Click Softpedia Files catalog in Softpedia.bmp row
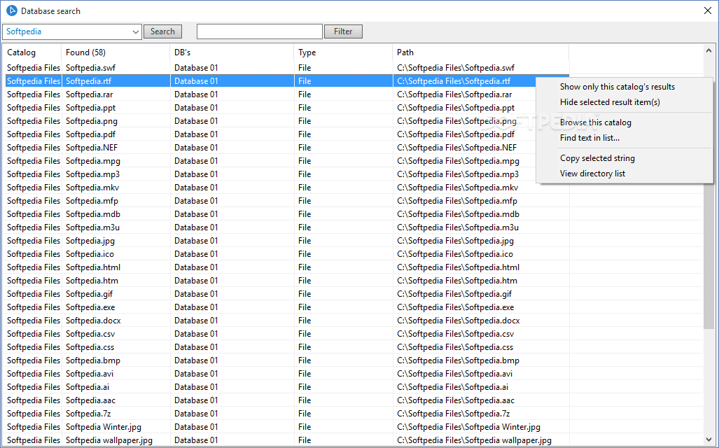Image resolution: width=719 pixels, height=448 pixels. [34, 360]
